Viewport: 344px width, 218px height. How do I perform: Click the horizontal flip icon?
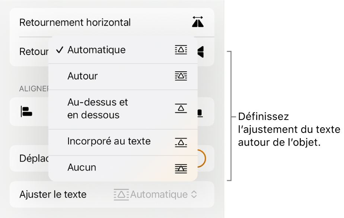[x=198, y=23]
